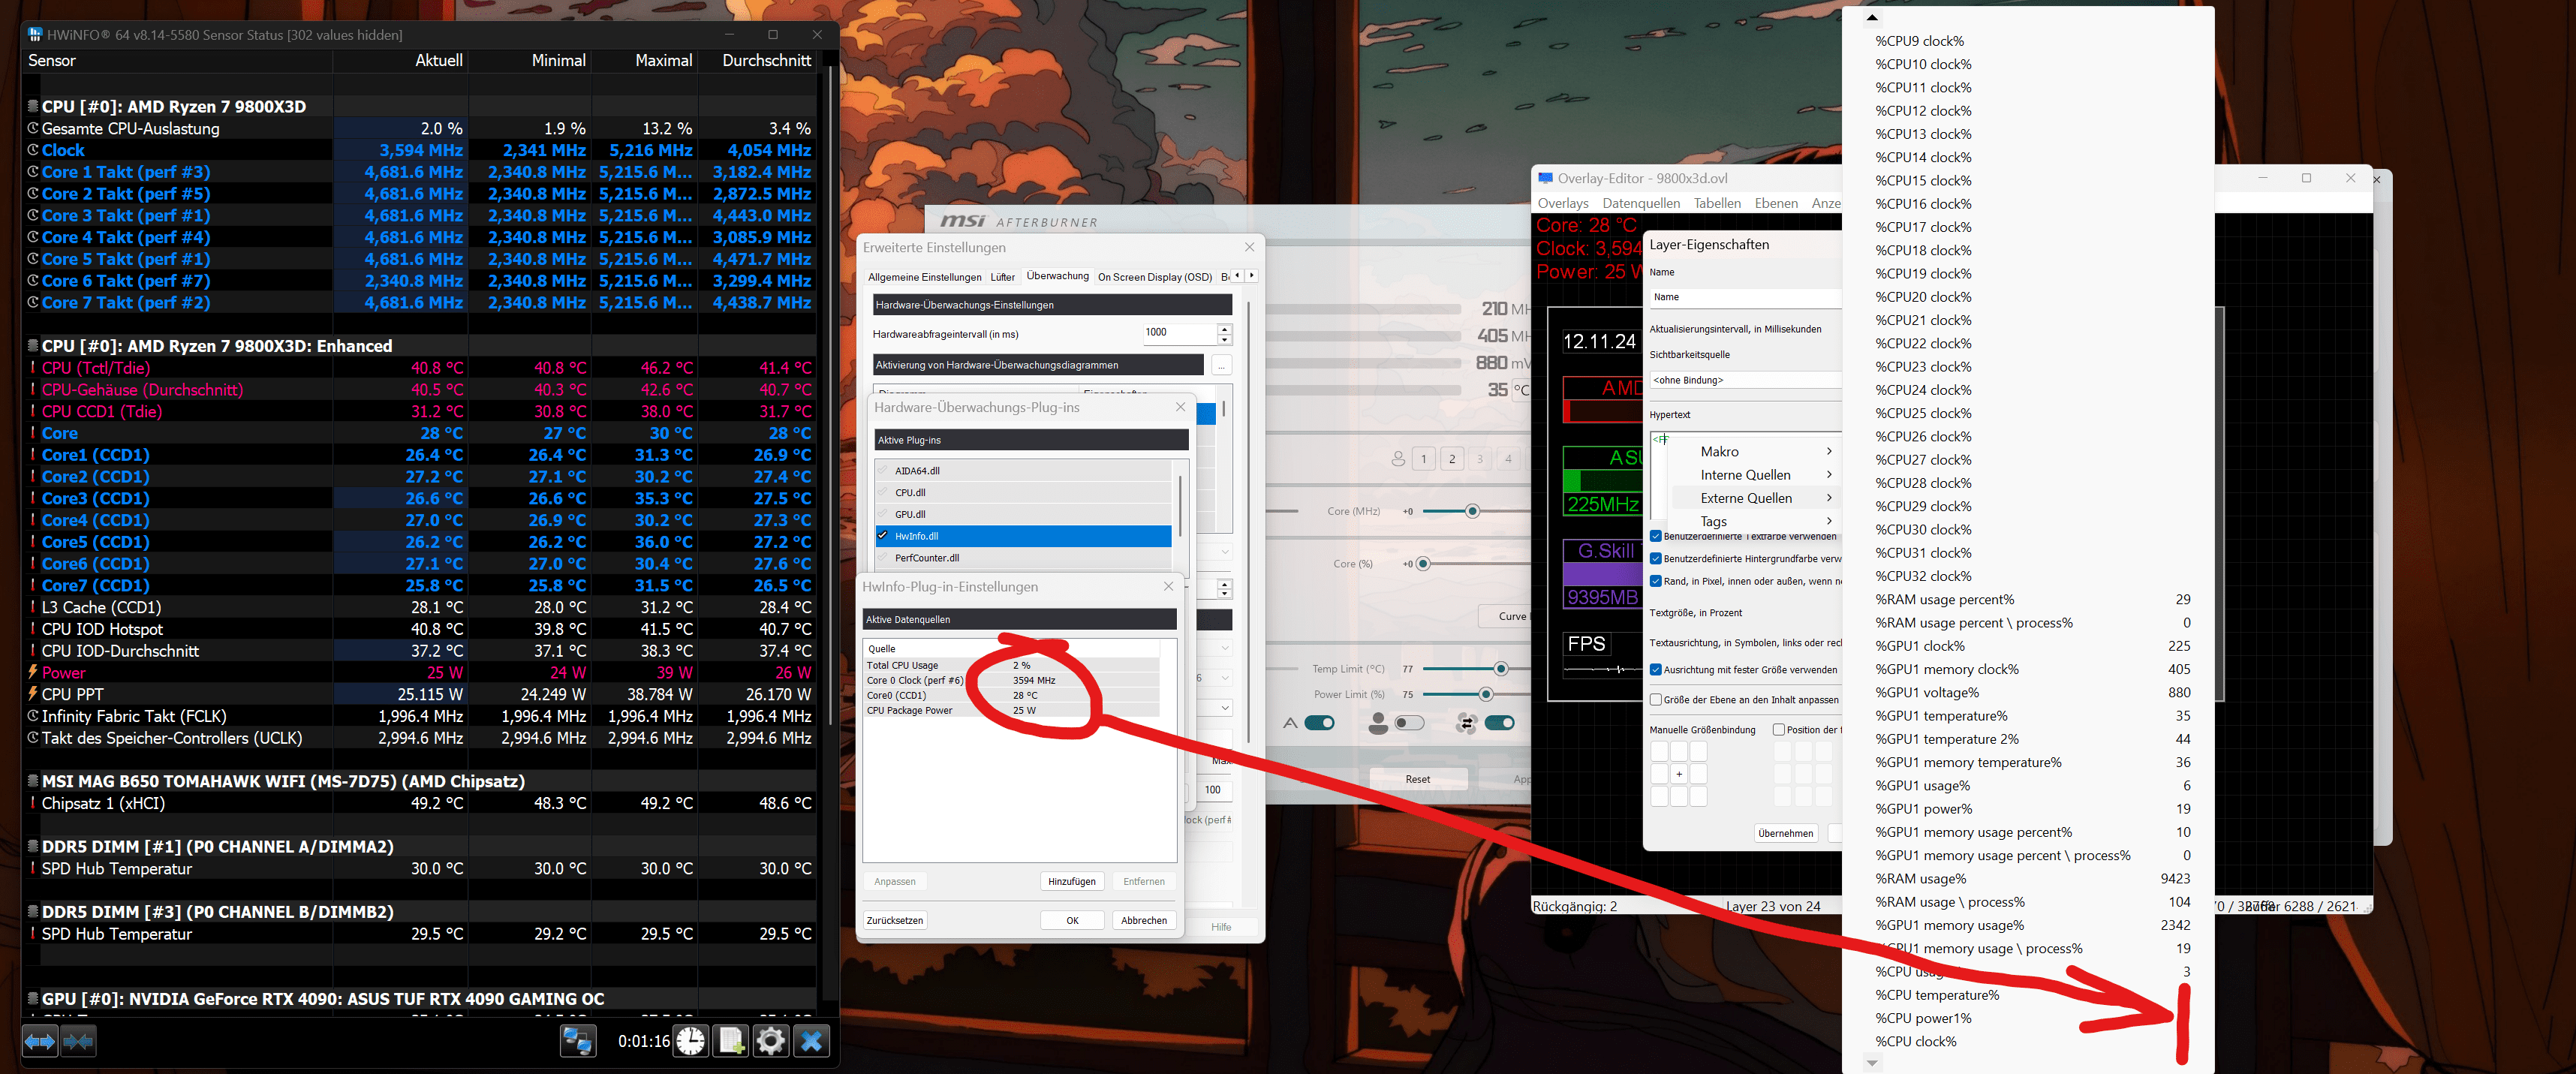Open HWiNFO remote monitors network icon
Image resolution: width=2576 pixels, height=1074 pixels.
tap(577, 1041)
